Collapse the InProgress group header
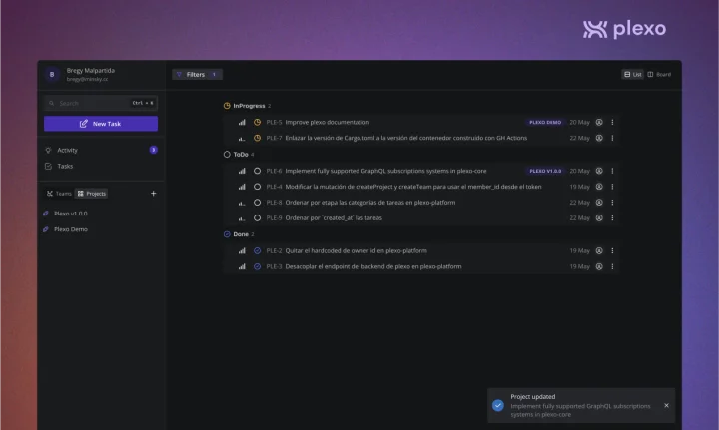719x430 pixels. [x=247, y=106]
